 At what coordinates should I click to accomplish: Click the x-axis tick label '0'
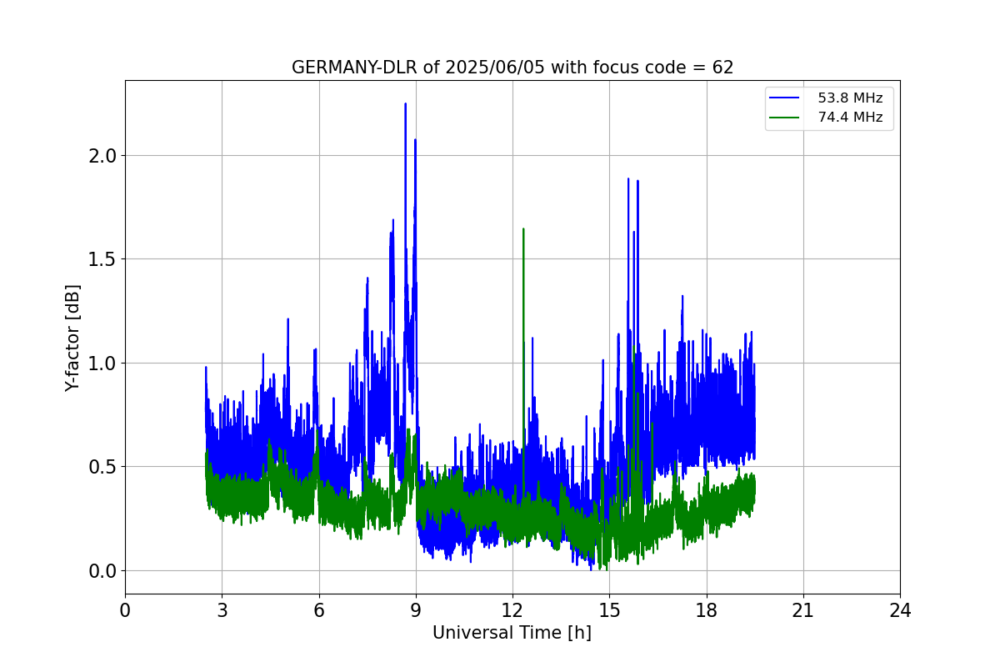pos(125,610)
